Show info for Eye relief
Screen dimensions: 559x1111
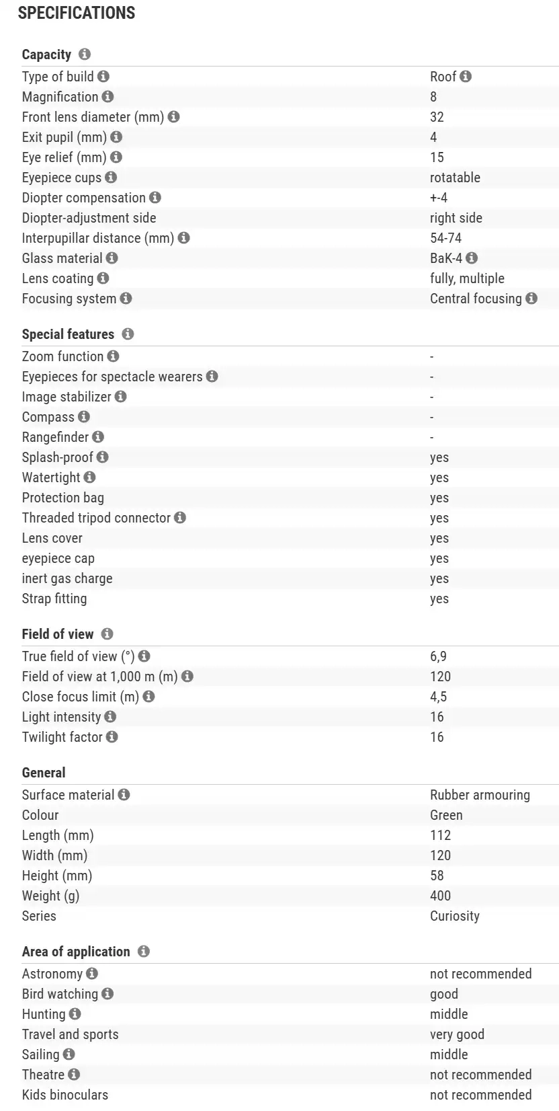tap(116, 157)
